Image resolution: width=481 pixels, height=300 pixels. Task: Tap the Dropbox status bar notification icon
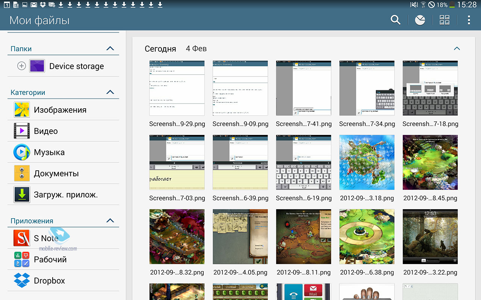point(43,5)
